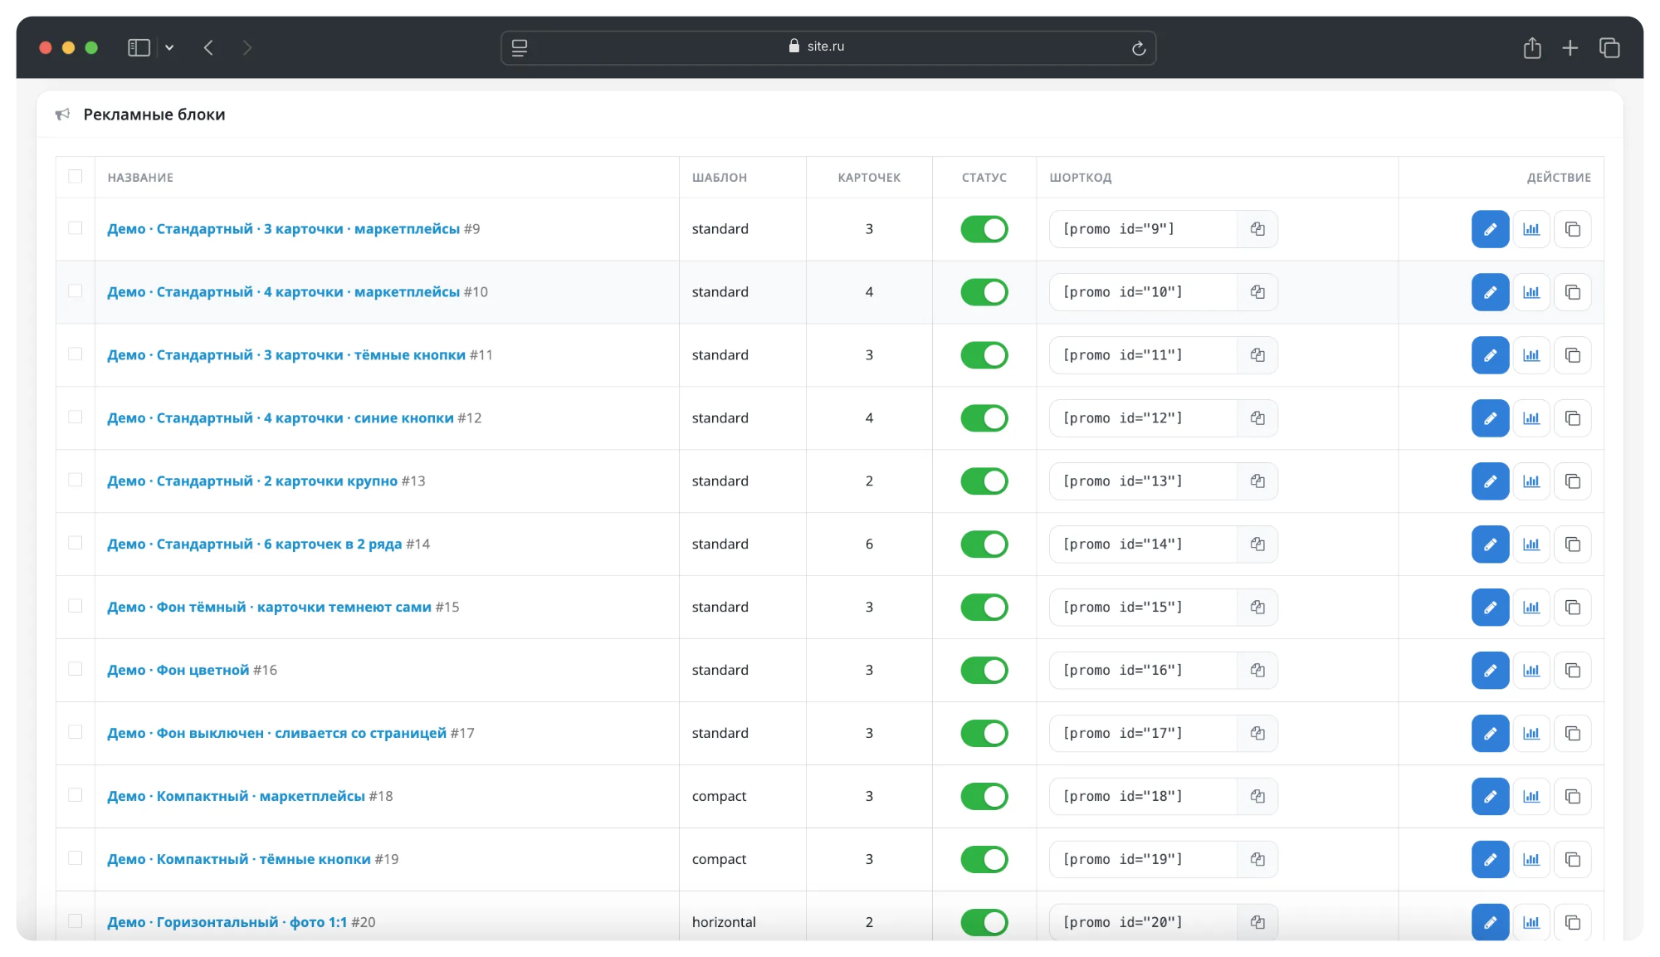Click shortcode field [promo id="11"]
The height and width of the screenshot is (957, 1660).
tap(1143, 355)
